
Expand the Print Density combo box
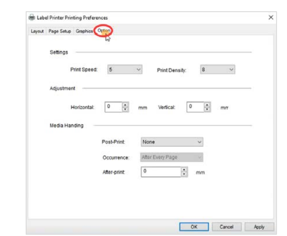218,69
